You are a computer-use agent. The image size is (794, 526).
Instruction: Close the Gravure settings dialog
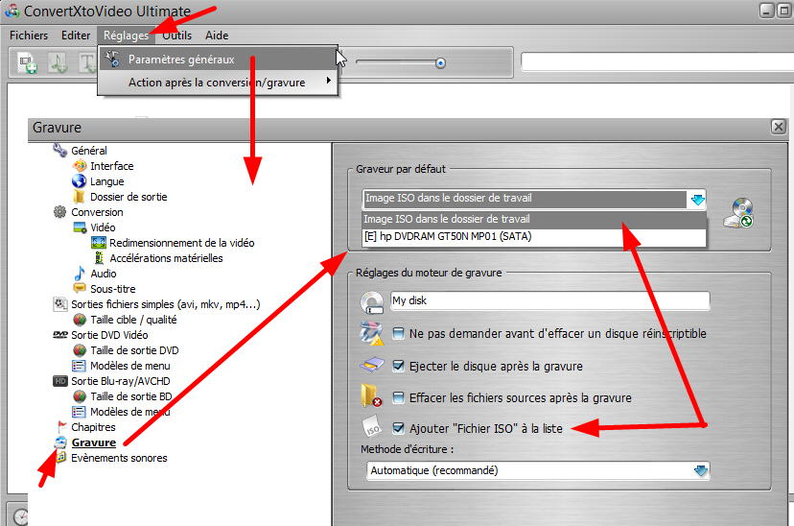[779, 127]
